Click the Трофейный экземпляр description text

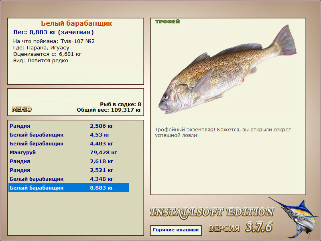click(223, 133)
